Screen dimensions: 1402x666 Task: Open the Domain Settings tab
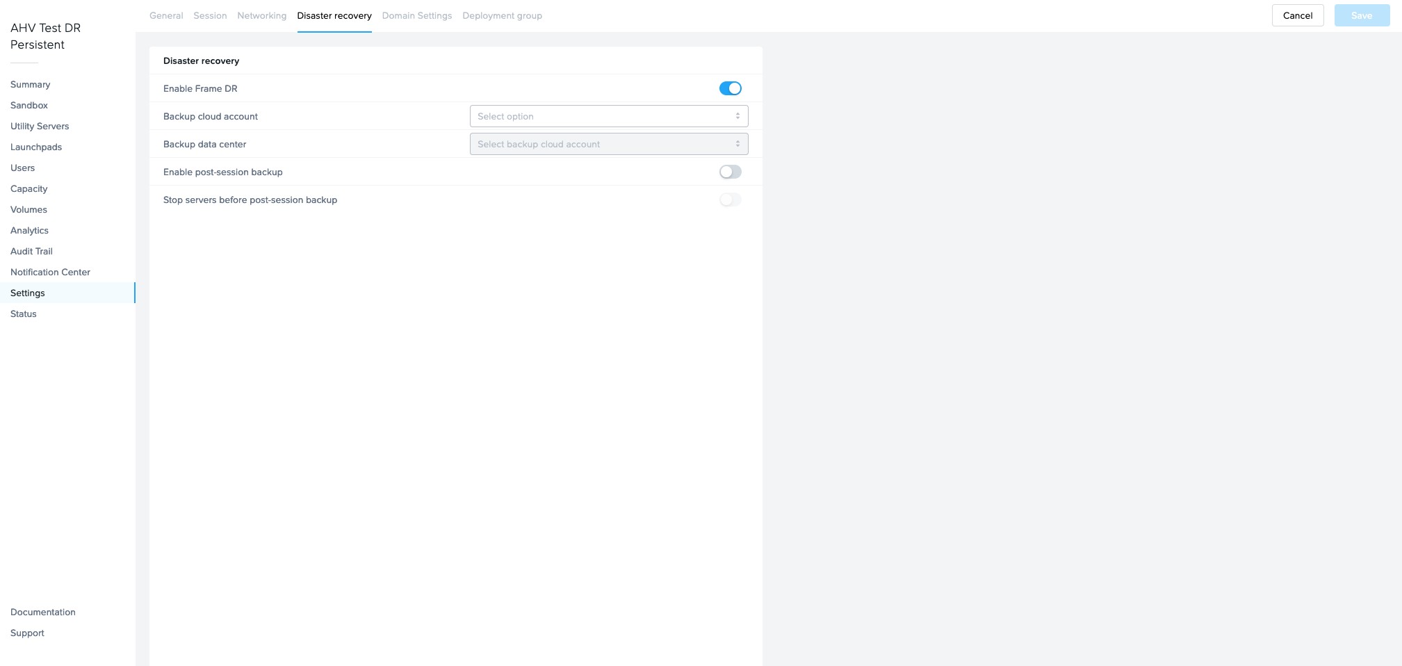pyautogui.click(x=416, y=15)
